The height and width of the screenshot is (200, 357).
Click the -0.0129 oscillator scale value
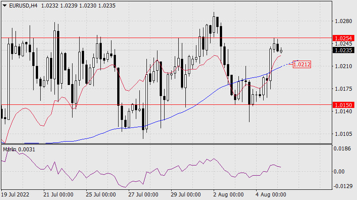tap(343, 186)
